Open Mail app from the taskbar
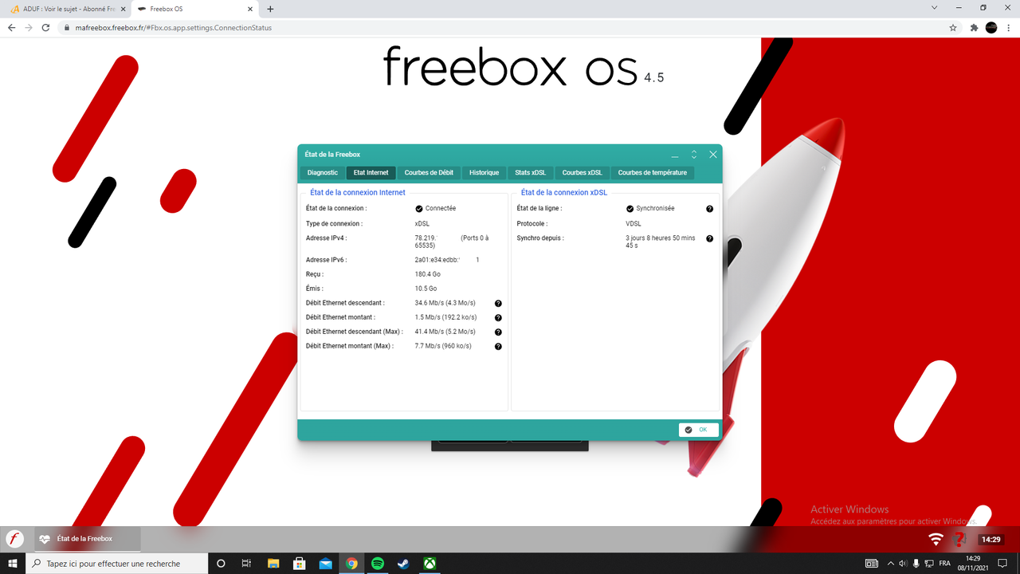Viewport: 1020px width, 574px height. click(325, 564)
